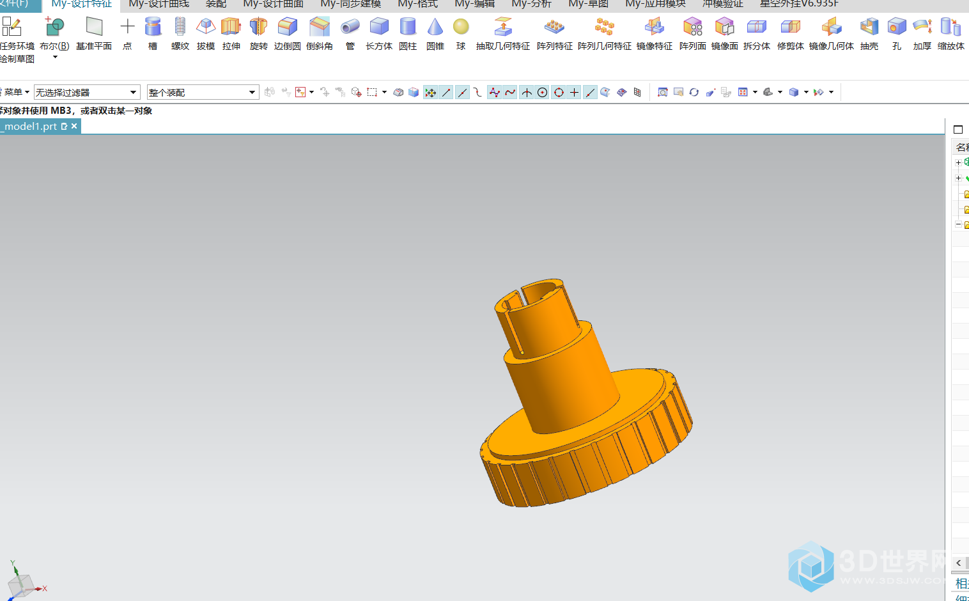Open the 冲模验证 ribbon tab
This screenshot has height=601, width=969.
(723, 4)
